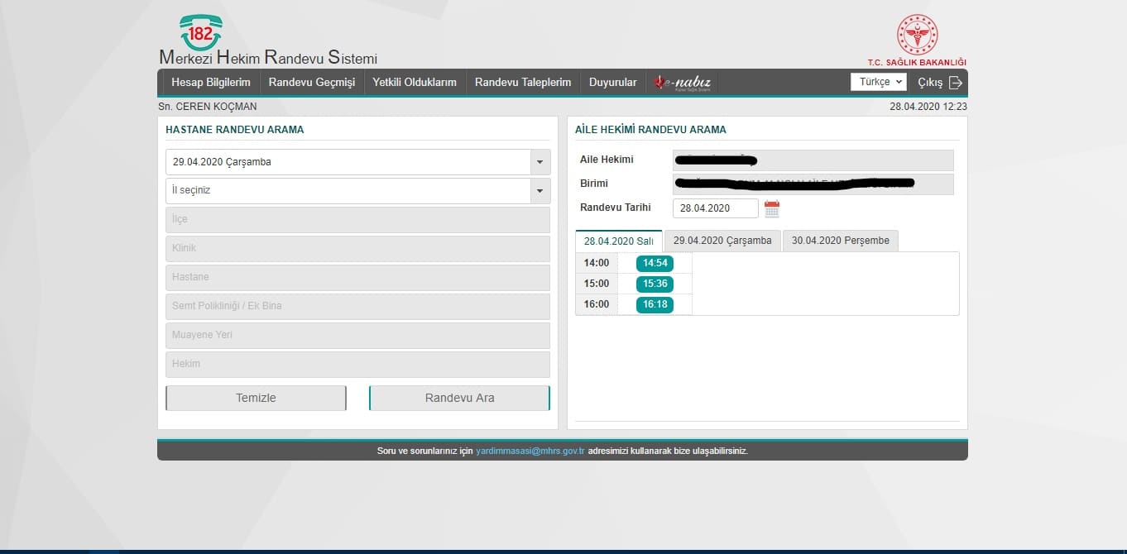The width and height of the screenshot is (1127, 554).
Task: Switch to the 29.04.2020 Çarşamba tab
Action: [x=722, y=241]
